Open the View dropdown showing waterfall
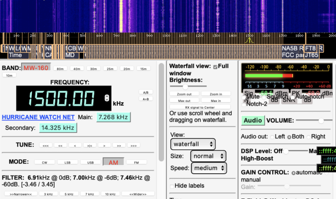Screen dimensions: 336x199 pyautogui.click(x=193, y=144)
